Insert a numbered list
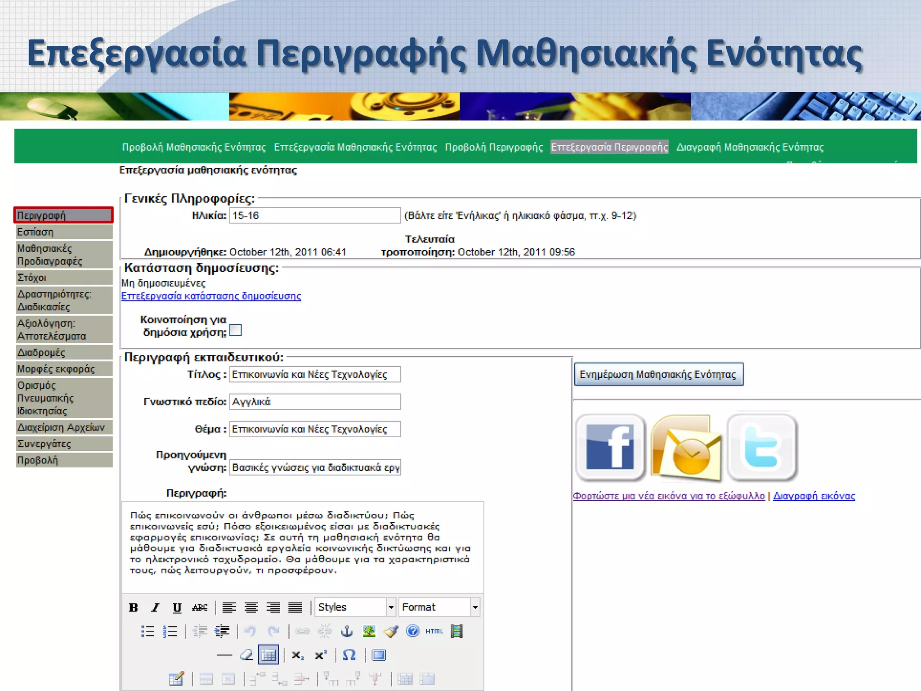The image size is (921, 691). point(170,631)
